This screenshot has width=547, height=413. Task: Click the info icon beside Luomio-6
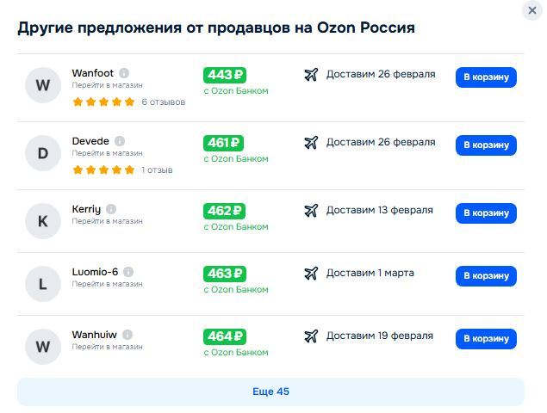point(128,272)
